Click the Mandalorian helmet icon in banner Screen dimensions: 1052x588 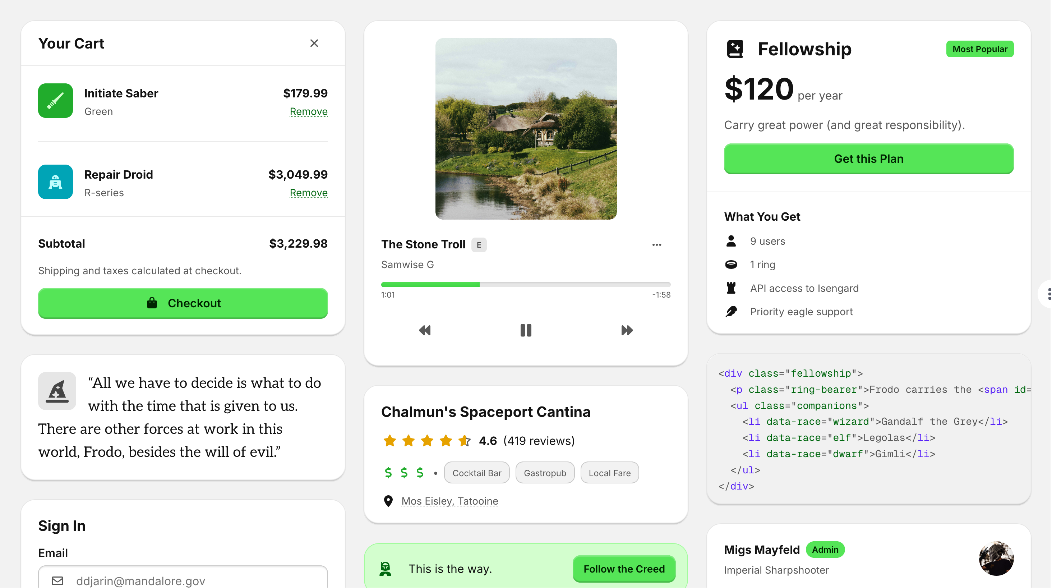tap(385, 569)
